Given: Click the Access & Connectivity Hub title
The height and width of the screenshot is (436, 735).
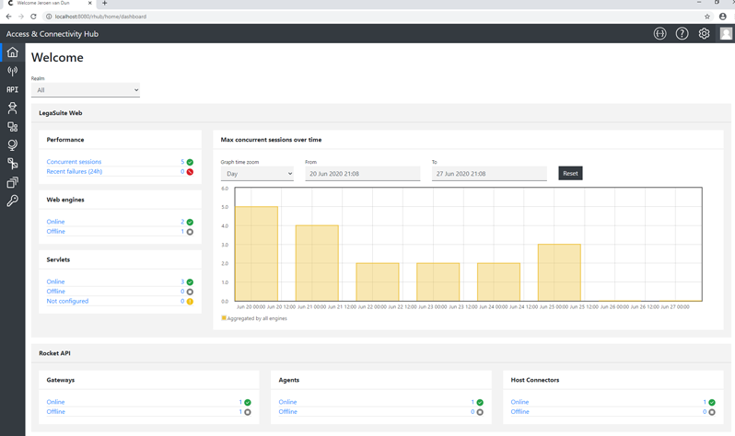Looking at the screenshot, I should click(52, 34).
